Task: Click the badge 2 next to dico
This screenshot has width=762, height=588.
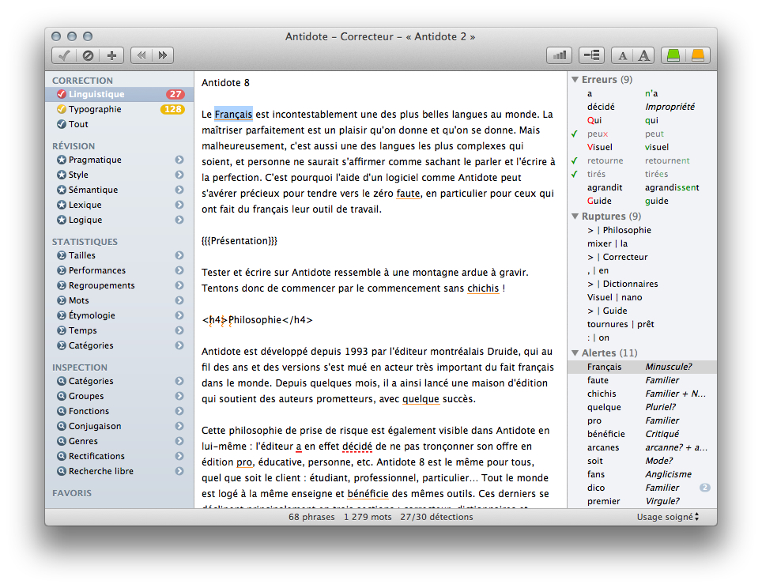Action: (x=704, y=488)
